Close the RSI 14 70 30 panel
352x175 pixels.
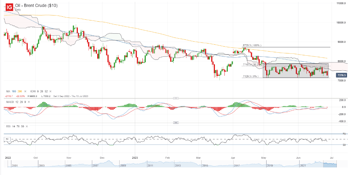click(27, 127)
